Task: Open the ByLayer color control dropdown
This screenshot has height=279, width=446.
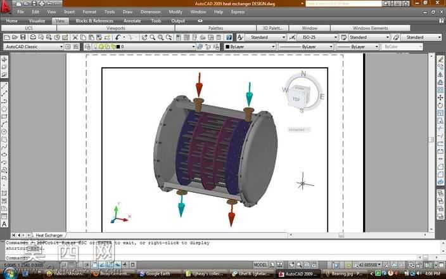Action: (250, 47)
